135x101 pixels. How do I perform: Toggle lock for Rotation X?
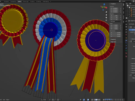coord(120,16)
